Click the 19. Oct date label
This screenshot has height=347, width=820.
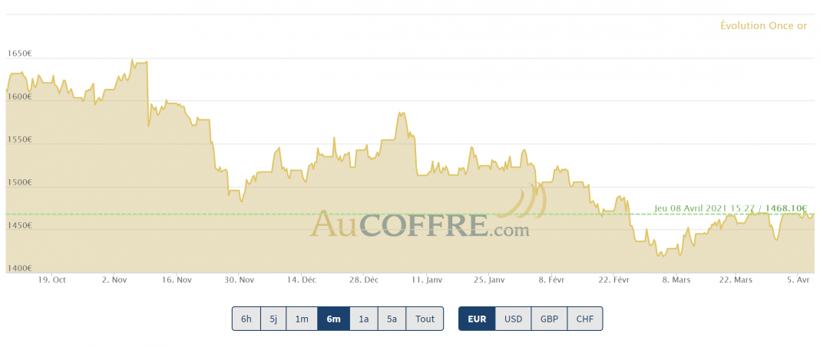pyautogui.click(x=52, y=280)
